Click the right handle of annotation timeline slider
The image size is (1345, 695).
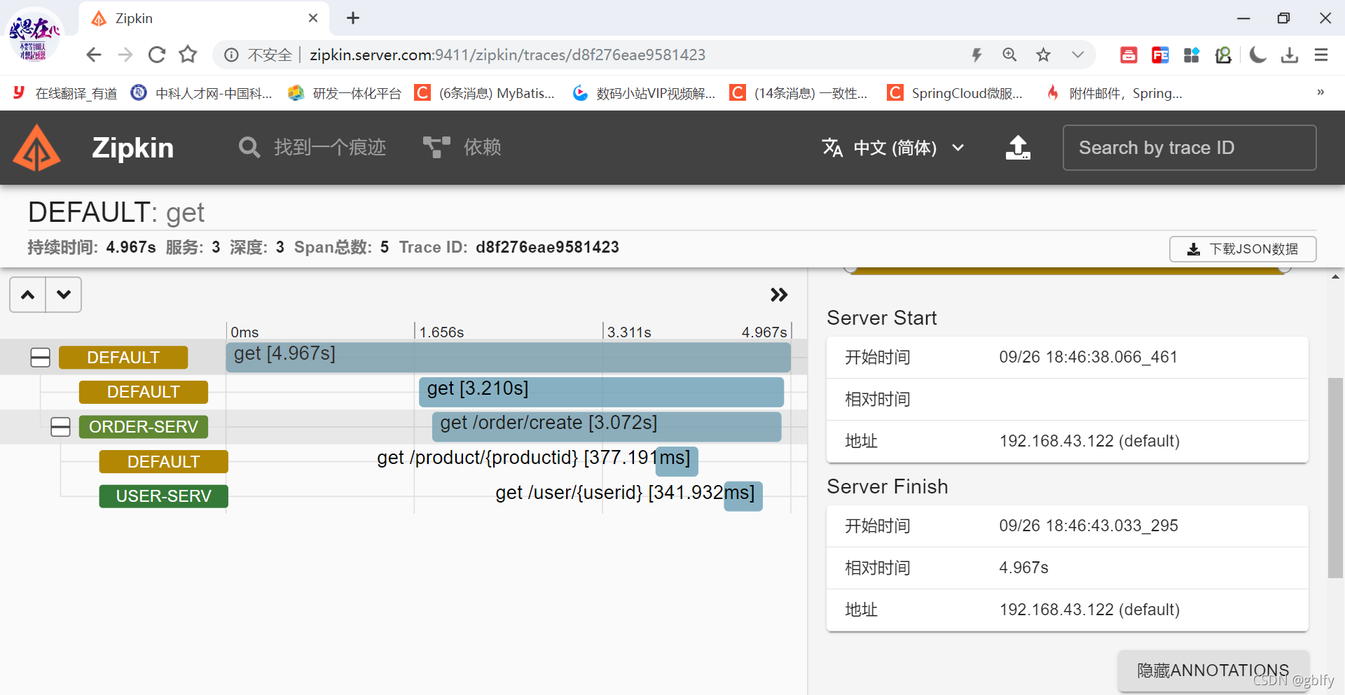[x=1285, y=268]
